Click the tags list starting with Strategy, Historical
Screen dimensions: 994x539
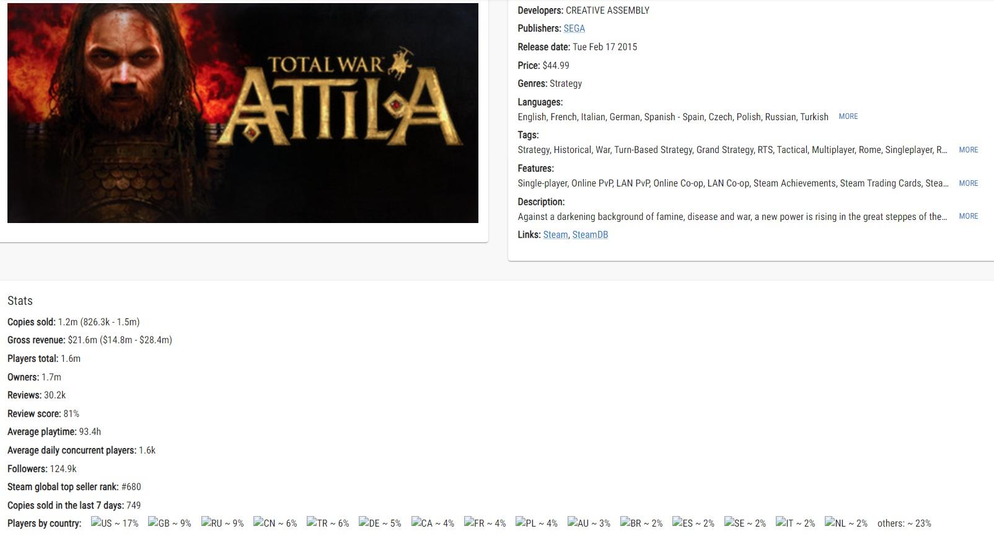732,150
